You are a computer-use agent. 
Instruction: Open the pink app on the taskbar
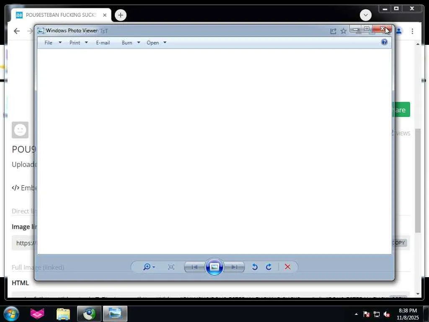pyautogui.click(x=37, y=314)
